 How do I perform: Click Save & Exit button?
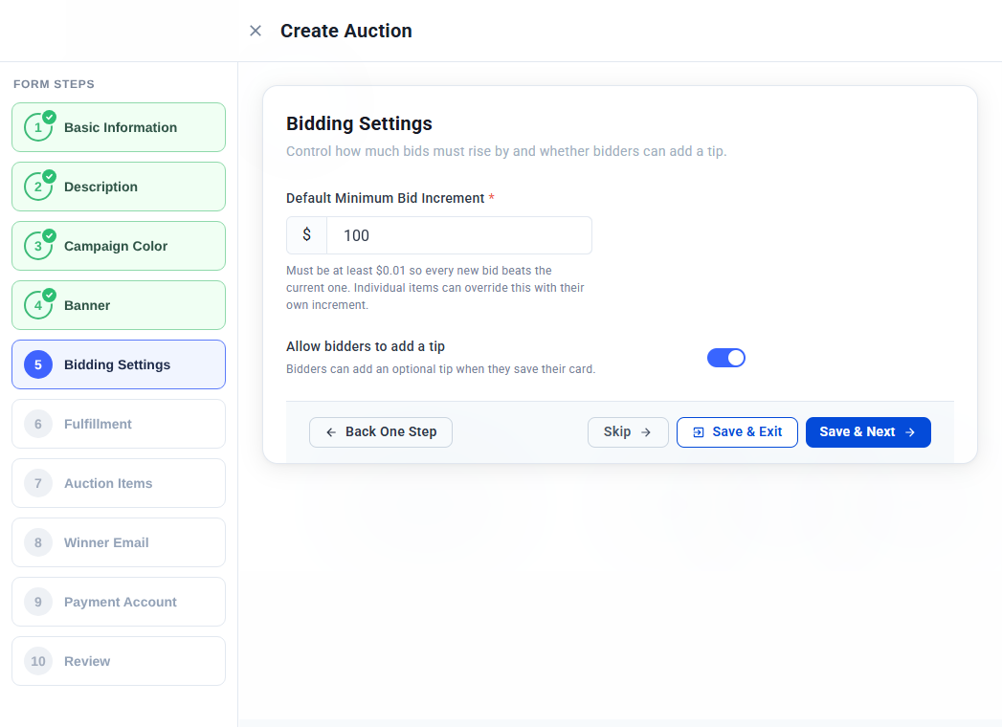click(737, 431)
